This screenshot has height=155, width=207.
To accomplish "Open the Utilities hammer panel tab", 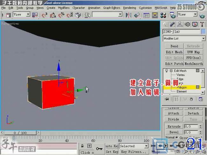I will coord(202,24).
